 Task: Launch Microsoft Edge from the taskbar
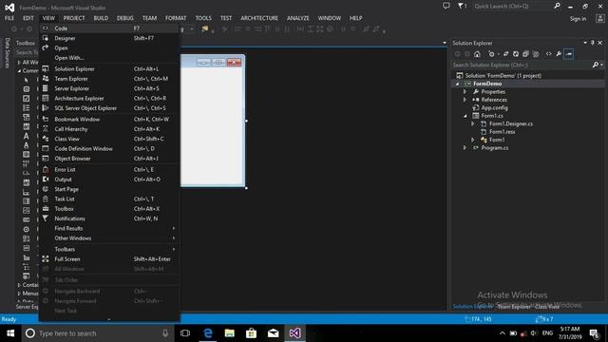(208, 333)
